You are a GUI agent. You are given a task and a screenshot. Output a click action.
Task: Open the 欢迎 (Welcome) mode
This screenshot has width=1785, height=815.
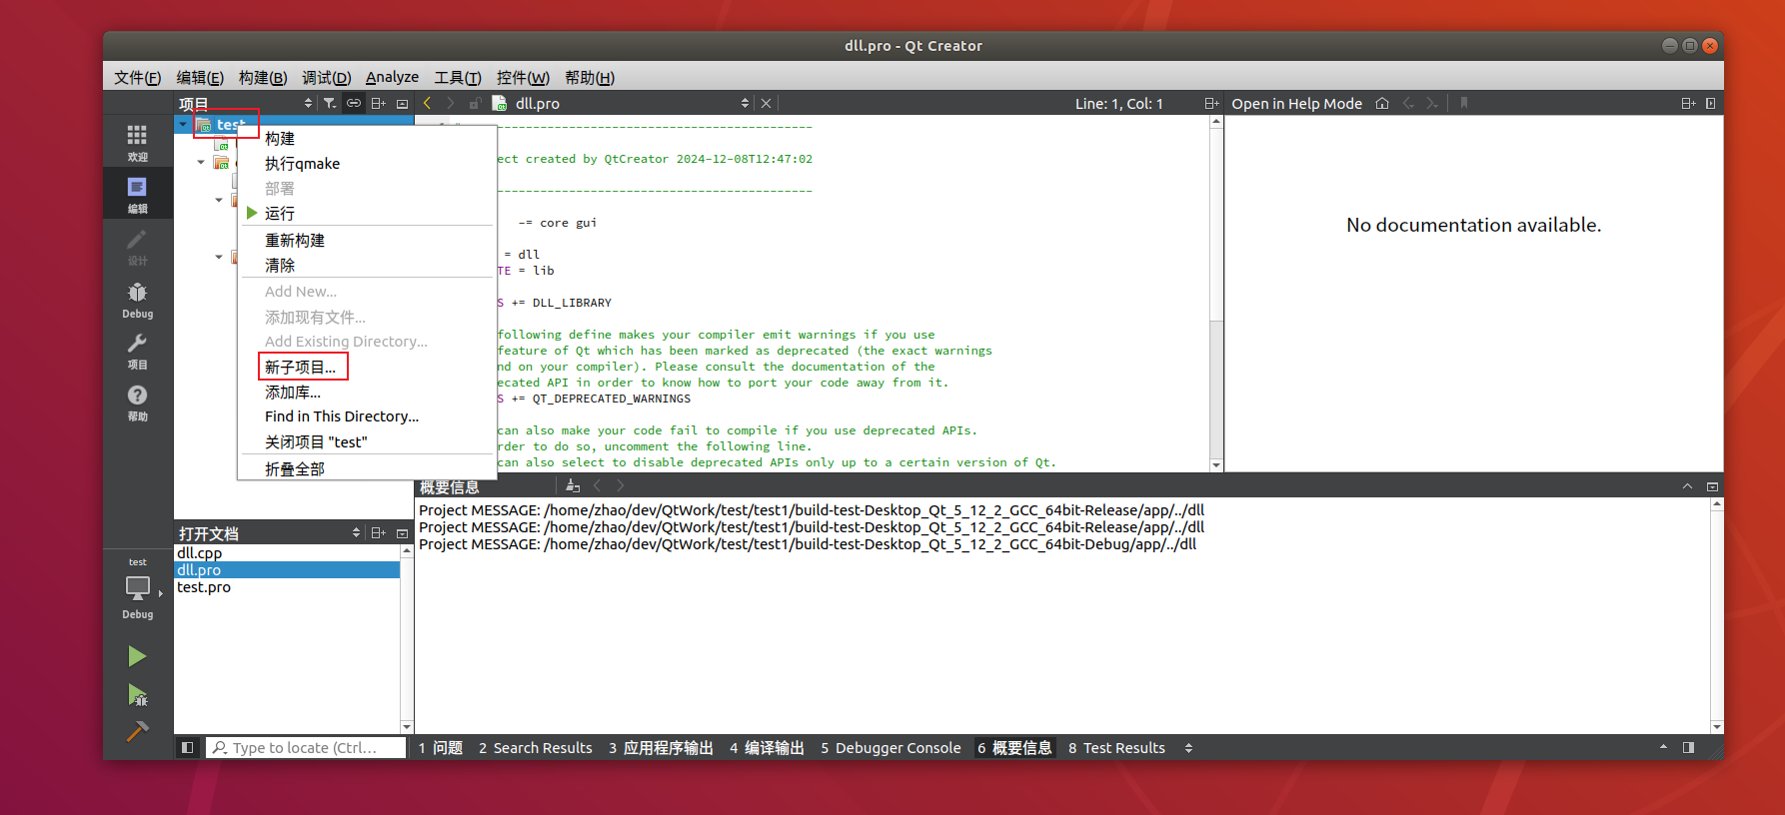(137, 142)
